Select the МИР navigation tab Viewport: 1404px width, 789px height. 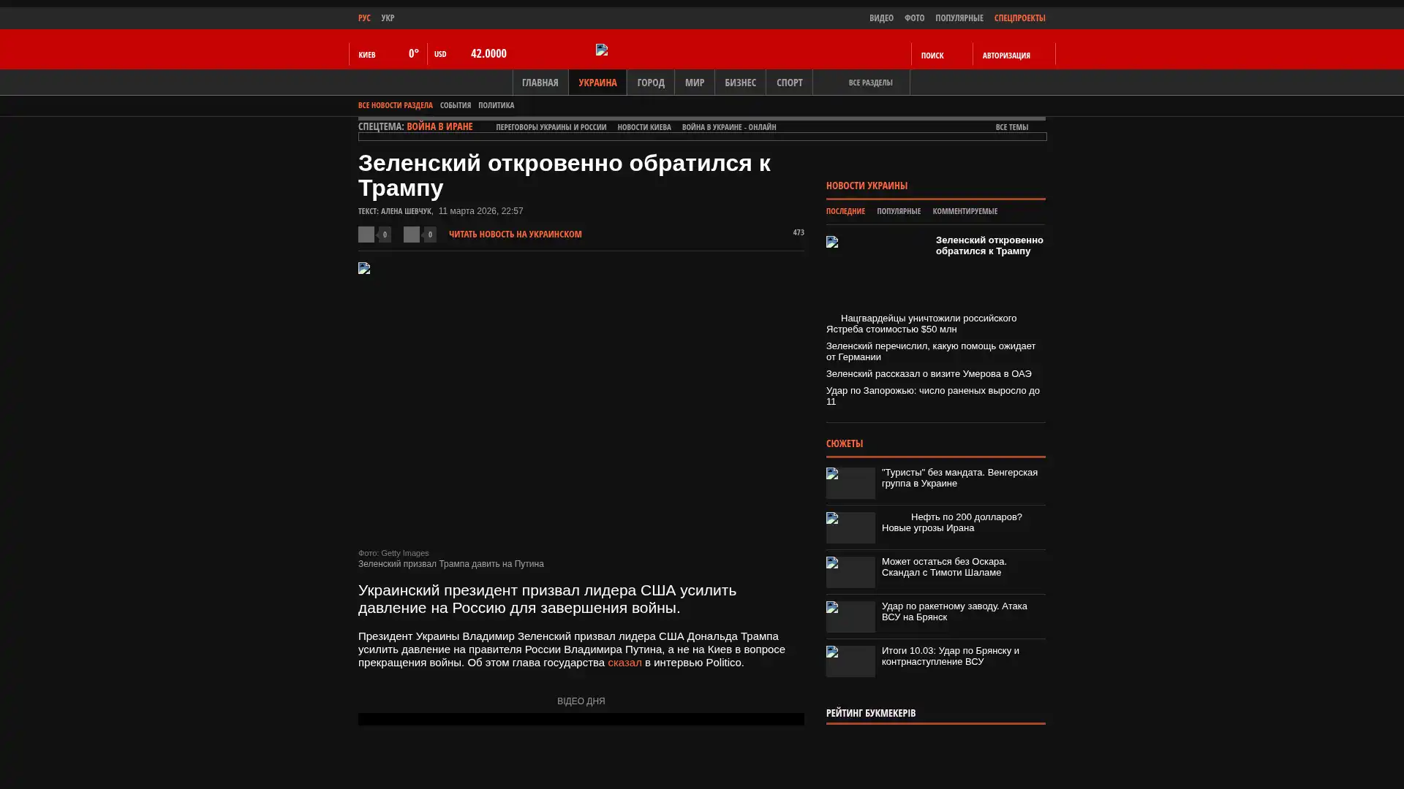[694, 83]
